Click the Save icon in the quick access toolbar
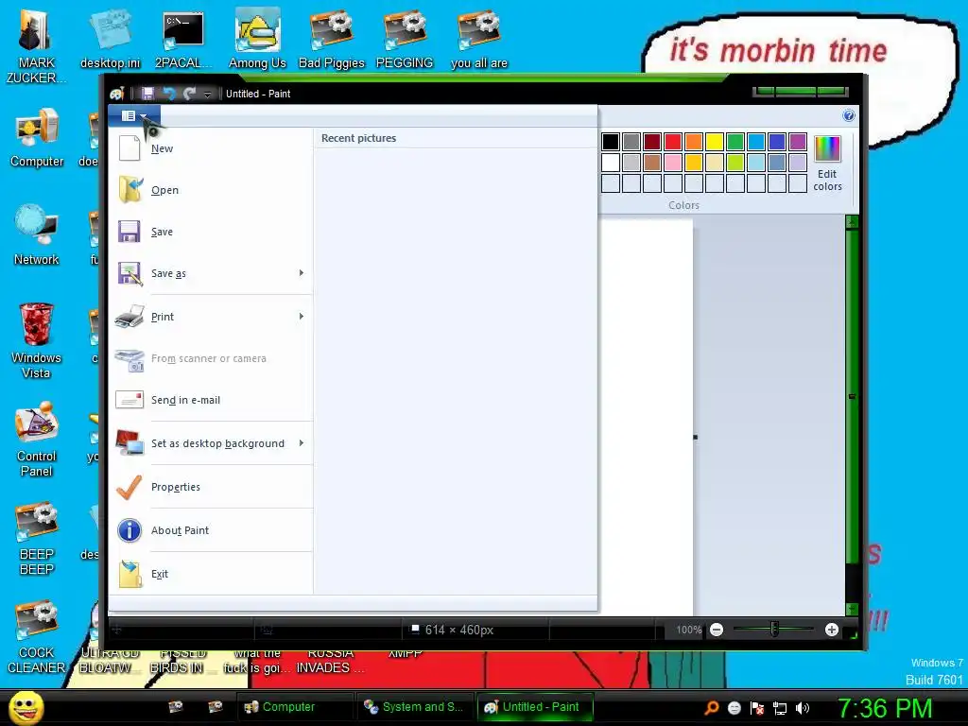Image resolution: width=968 pixels, height=726 pixels. tap(147, 94)
